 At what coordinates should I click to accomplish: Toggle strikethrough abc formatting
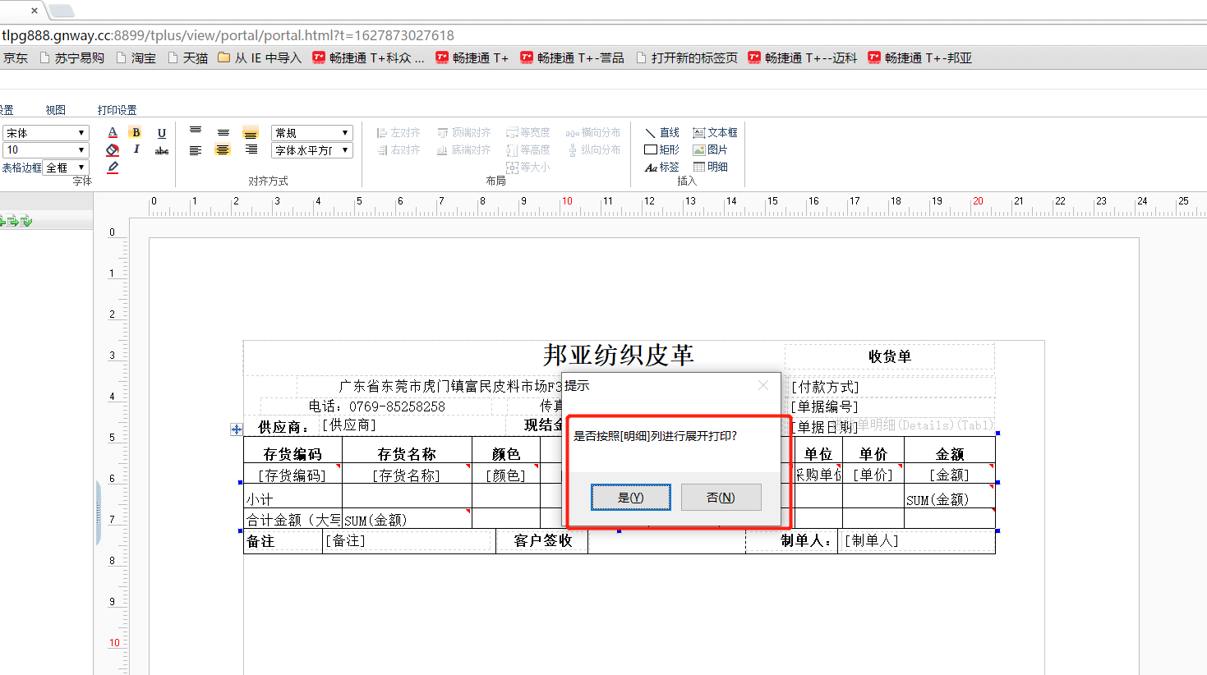tap(162, 150)
